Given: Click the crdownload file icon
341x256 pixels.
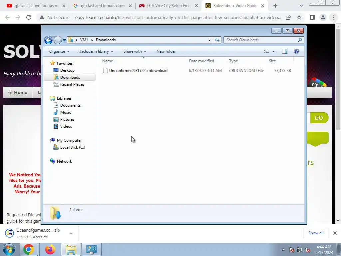Looking at the screenshot, I should pyautogui.click(x=105, y=70).
